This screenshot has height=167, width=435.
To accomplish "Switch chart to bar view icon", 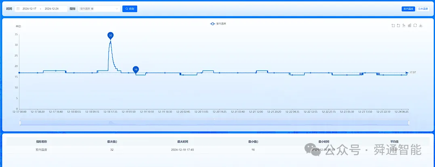I will [410, 25].
